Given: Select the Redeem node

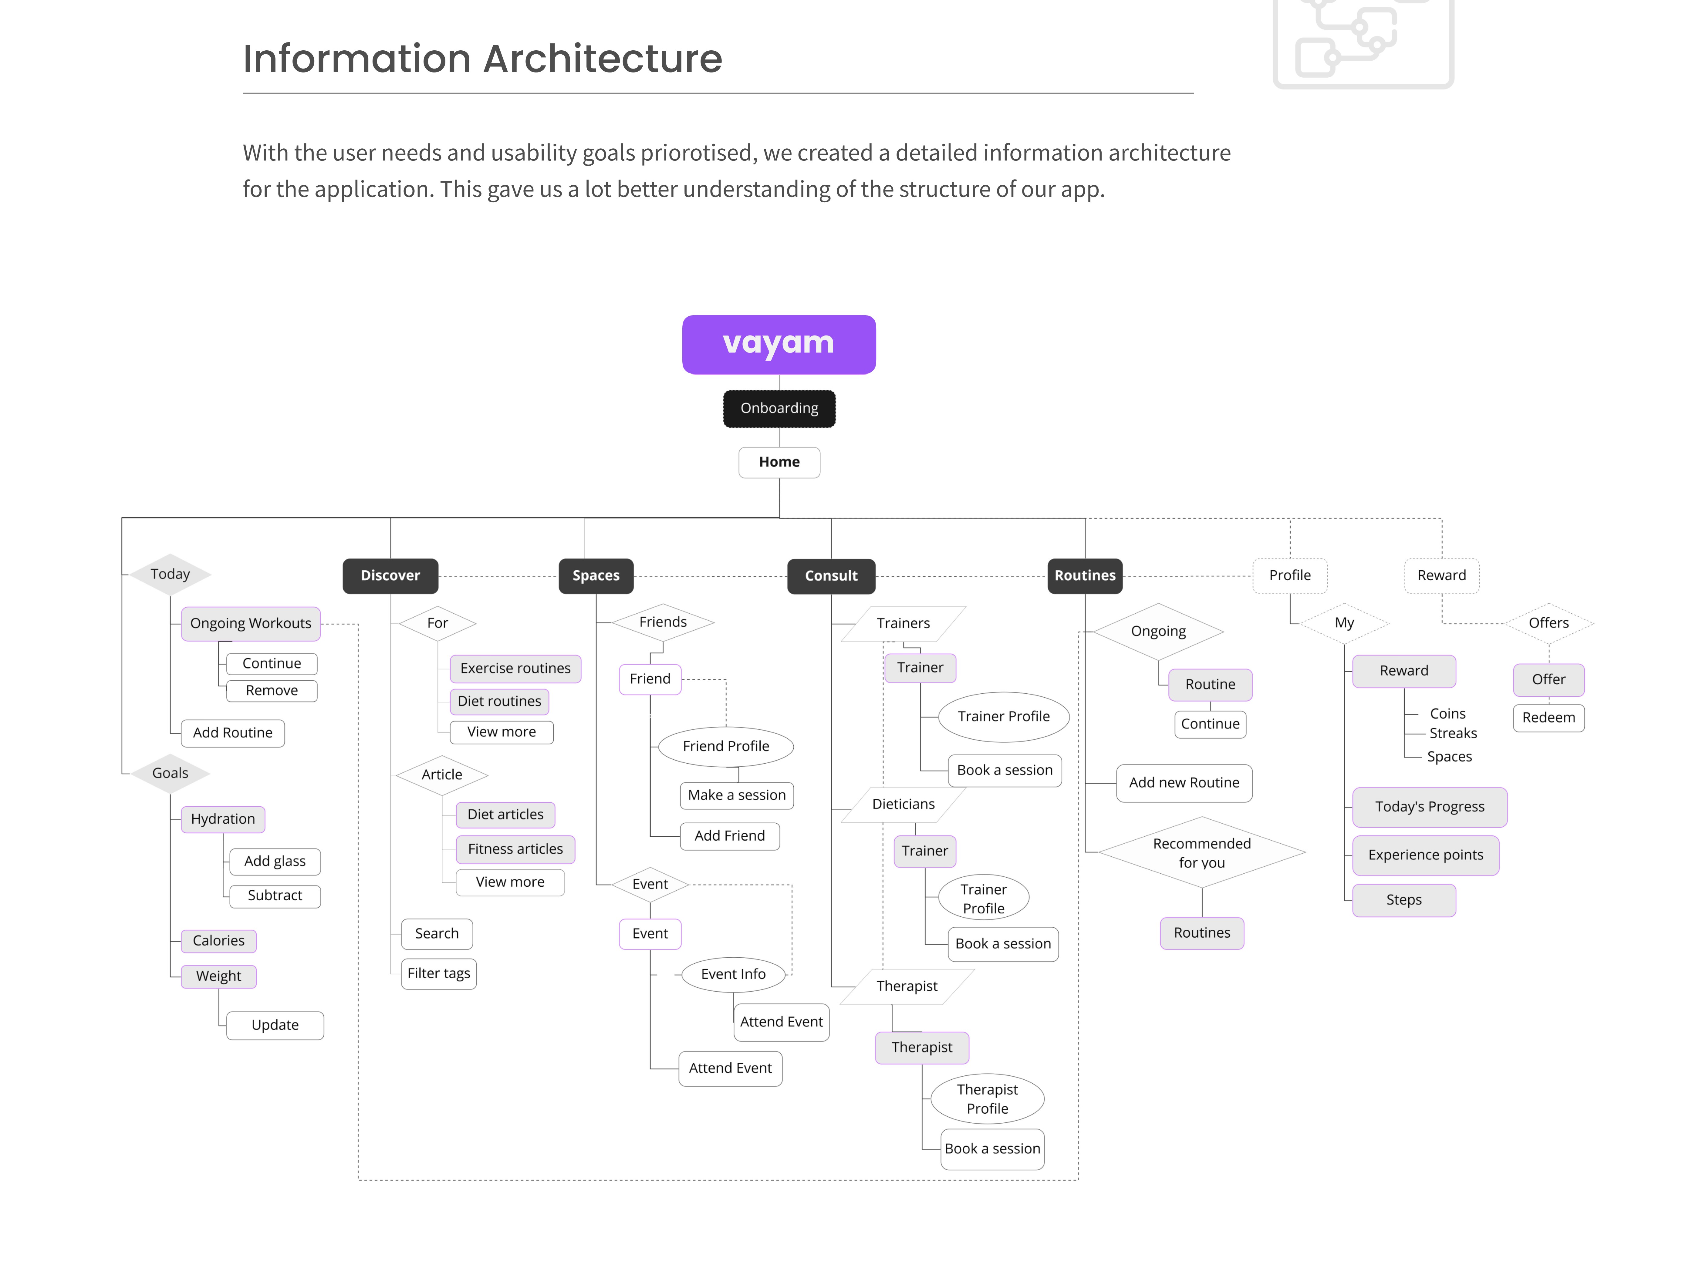Looking at the screenshot, I should (1549, 717).
